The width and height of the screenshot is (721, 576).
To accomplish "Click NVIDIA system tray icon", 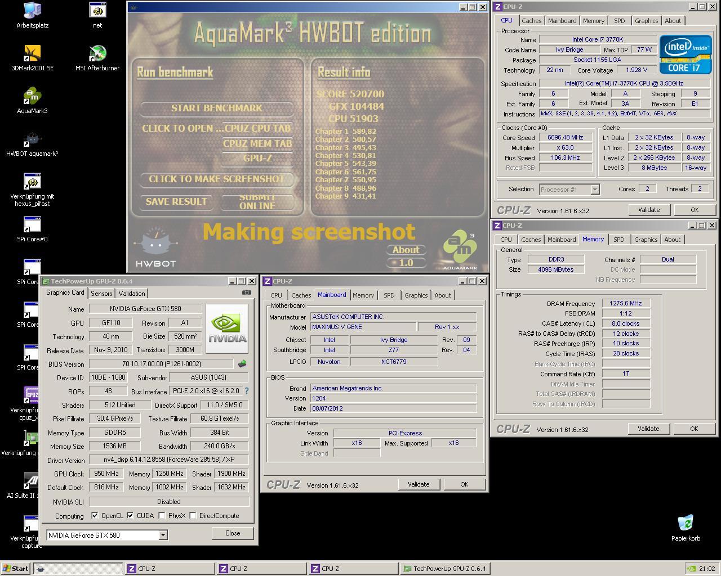I will 691,569.
